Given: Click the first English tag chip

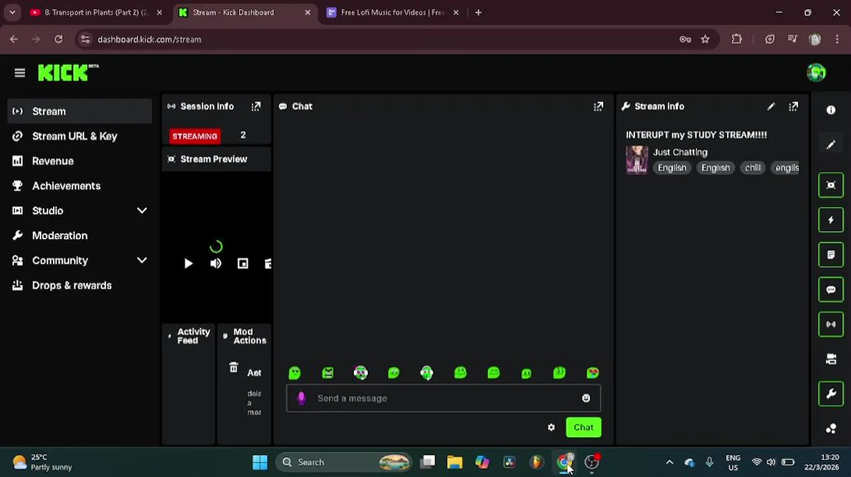Looking at the screenshot, I should pos(672,168).
